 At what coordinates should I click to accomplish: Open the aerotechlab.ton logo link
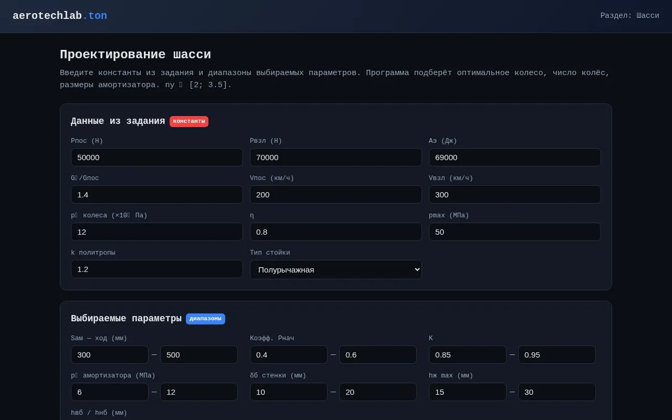pyautogui.click(x=60, y=16)
